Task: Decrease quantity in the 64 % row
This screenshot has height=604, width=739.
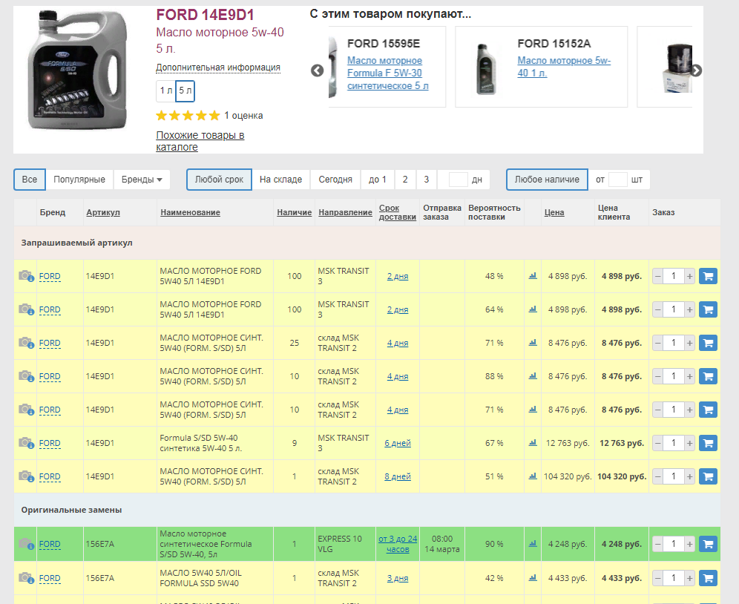Action: tap(658, 309)
